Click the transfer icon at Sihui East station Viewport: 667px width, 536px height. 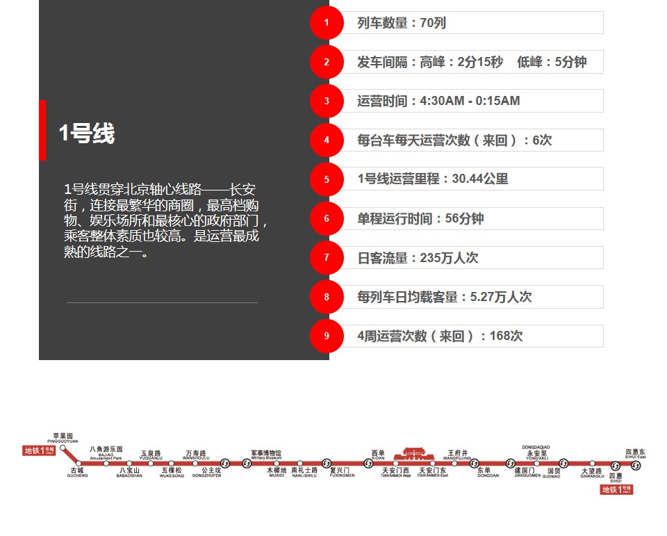tap(636, 465)
